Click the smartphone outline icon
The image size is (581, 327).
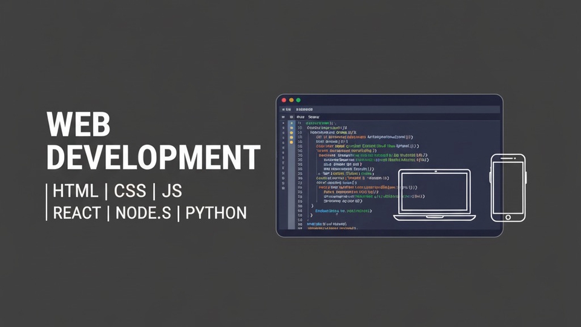coord(508,187)
